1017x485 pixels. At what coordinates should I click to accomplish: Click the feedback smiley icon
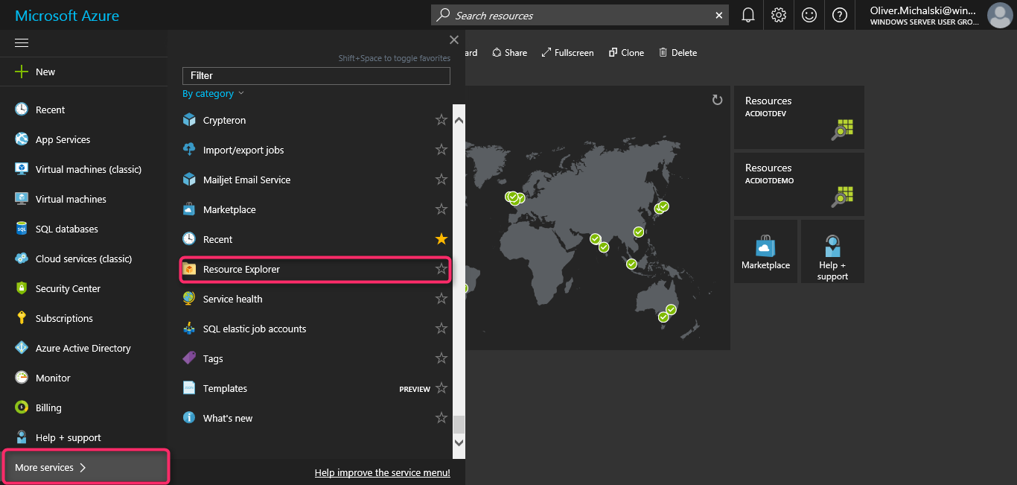coord(809,15)
